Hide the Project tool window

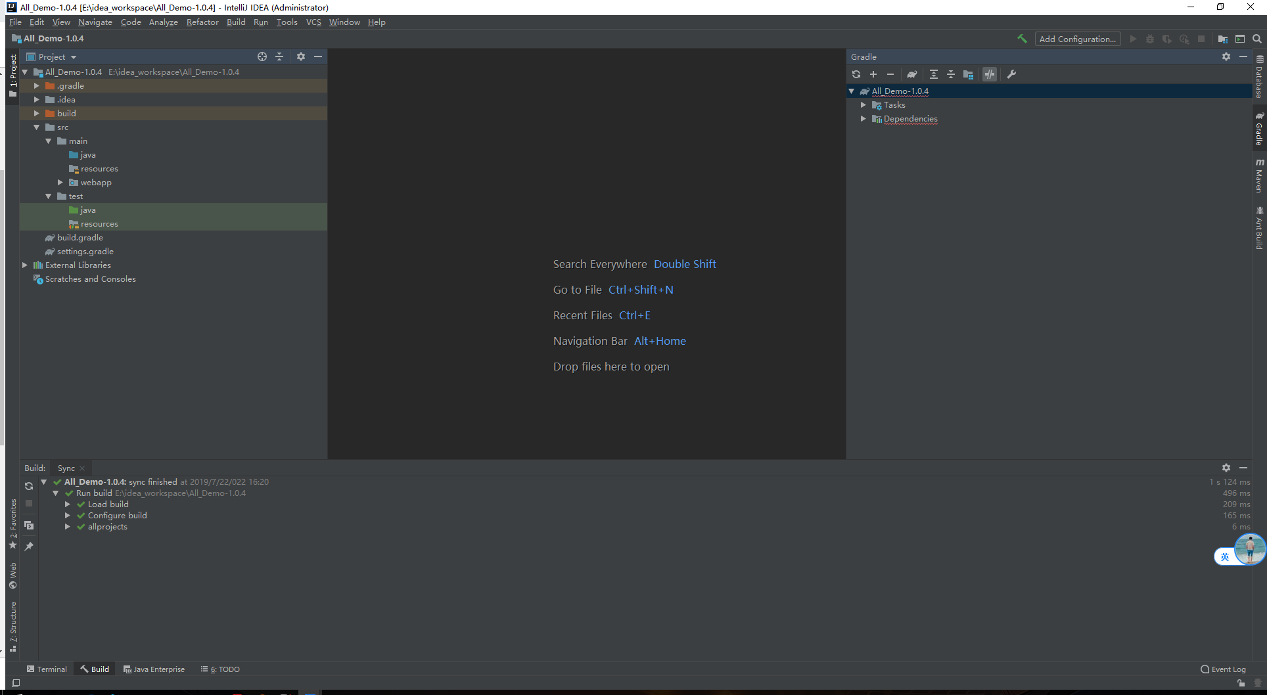point(318,56)
